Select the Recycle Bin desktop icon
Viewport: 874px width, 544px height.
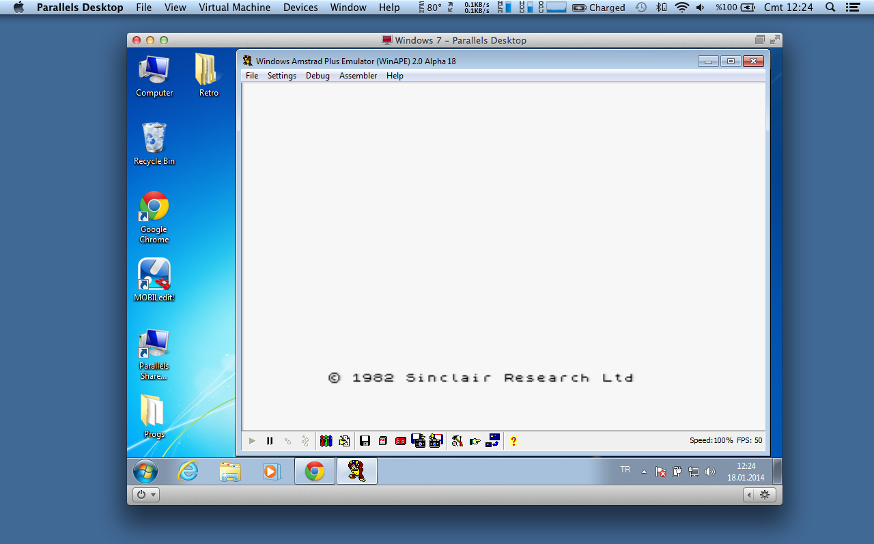pos(154,144)
